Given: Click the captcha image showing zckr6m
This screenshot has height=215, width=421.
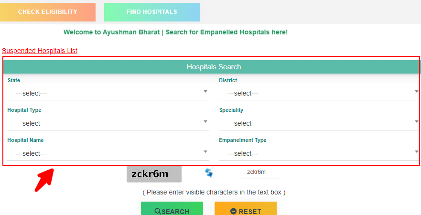Looking at the screenshot, I should 154,174.
